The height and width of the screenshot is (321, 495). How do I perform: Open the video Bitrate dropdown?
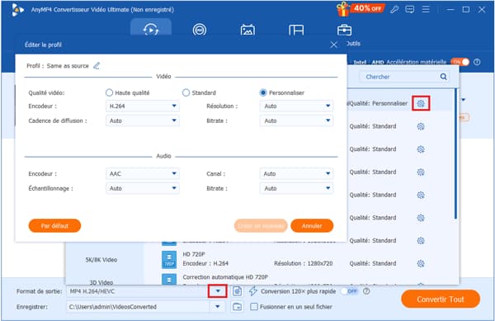tap(296, 120)
